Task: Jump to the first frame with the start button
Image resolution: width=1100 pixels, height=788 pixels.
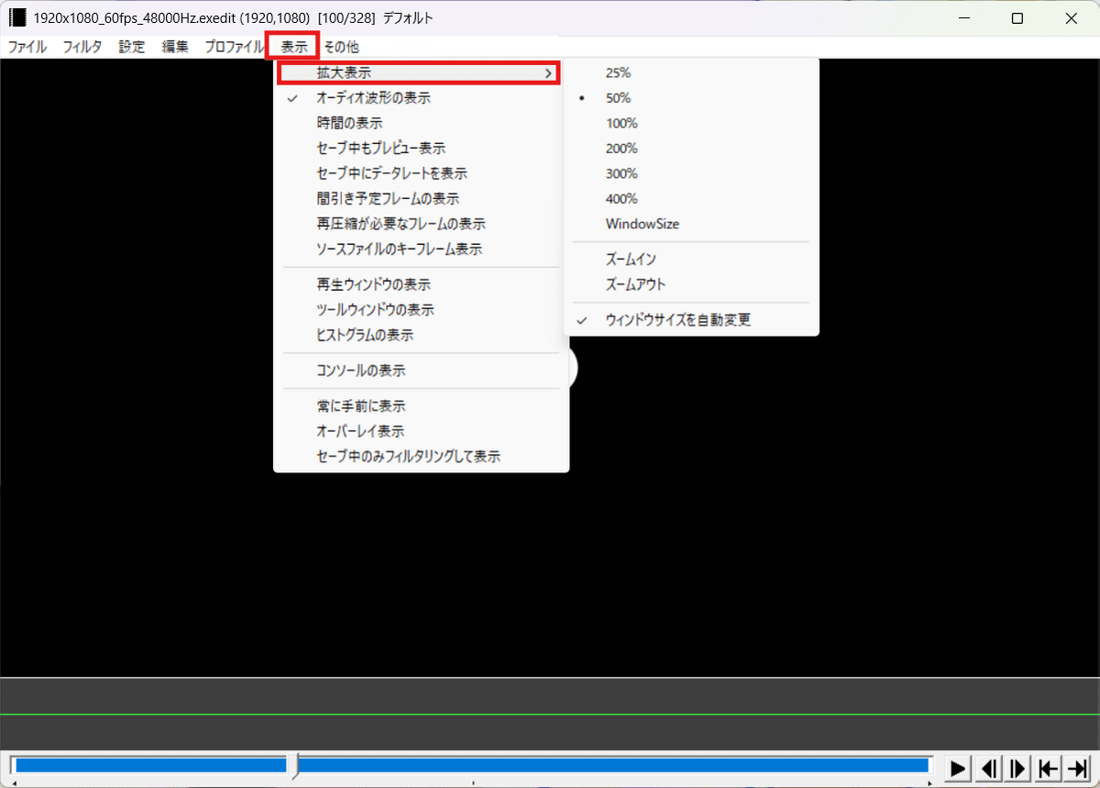Action: pyautogui.click(x=1048, y=768)
